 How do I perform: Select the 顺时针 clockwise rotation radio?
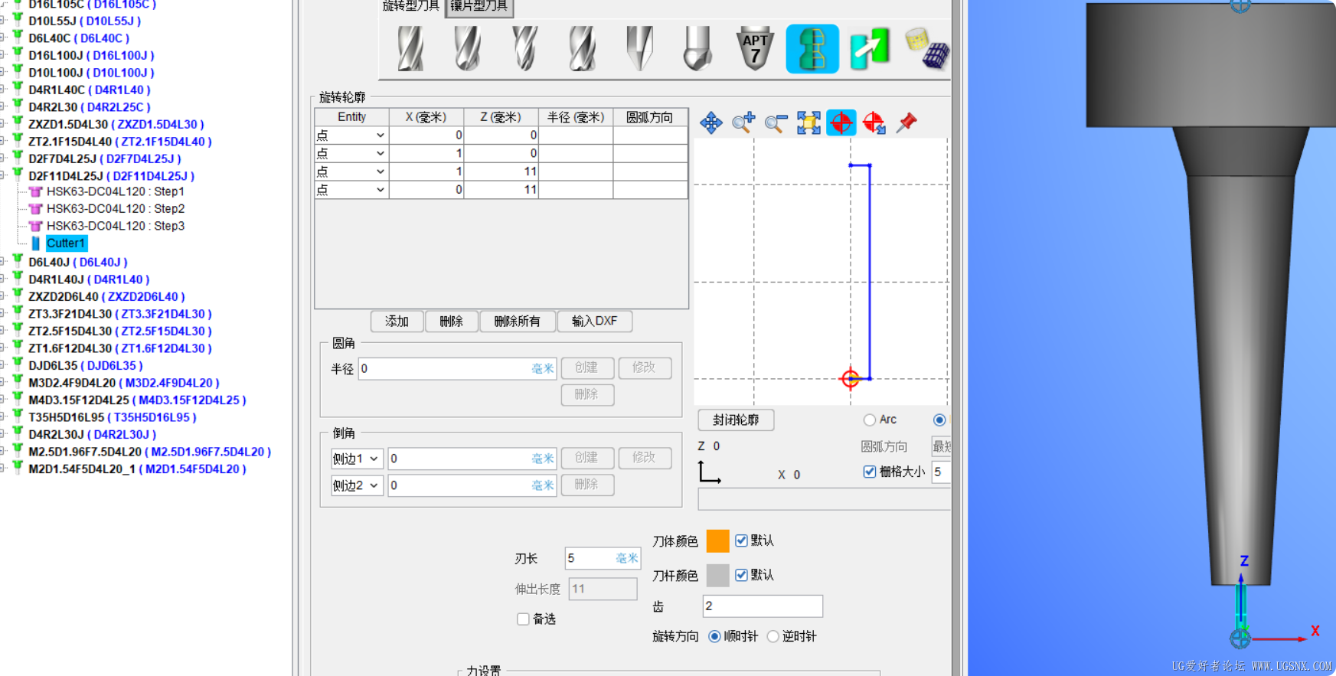tap(714, 636)
